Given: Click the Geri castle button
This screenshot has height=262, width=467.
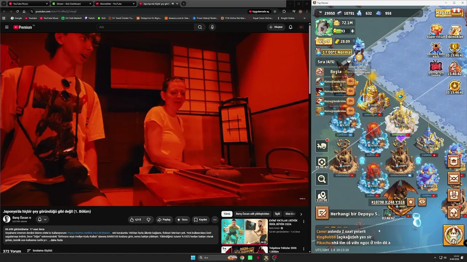Looking at the screenshot, I should 454,235.
